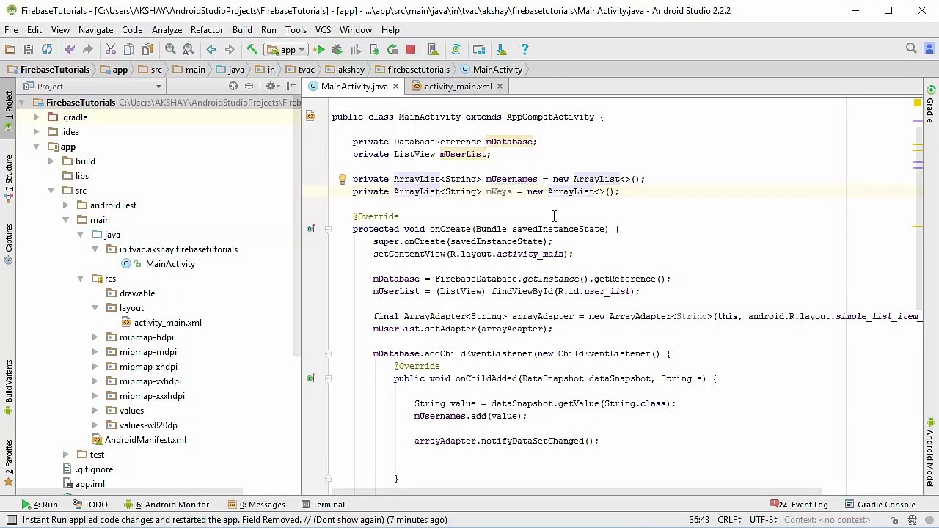Open the Build menu
The width and height of the screenshot is (939, 528).
coord(242,30)
